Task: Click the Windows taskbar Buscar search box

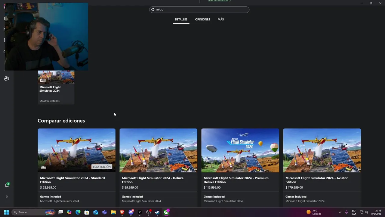Action: (34, 212)
